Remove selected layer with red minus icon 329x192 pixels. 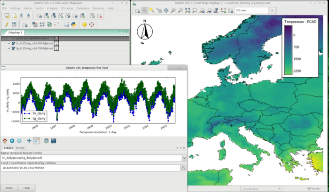(x=100, y=16)
